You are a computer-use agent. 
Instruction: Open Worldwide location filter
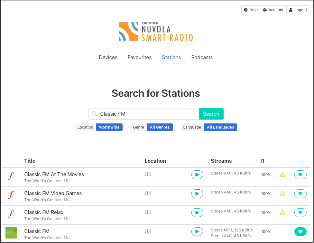coord(109,127)
